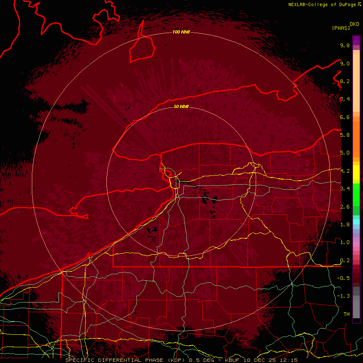Click the TH threshold legend label
Viewport: 363px width, 363px height.
(x=346, y=314)
